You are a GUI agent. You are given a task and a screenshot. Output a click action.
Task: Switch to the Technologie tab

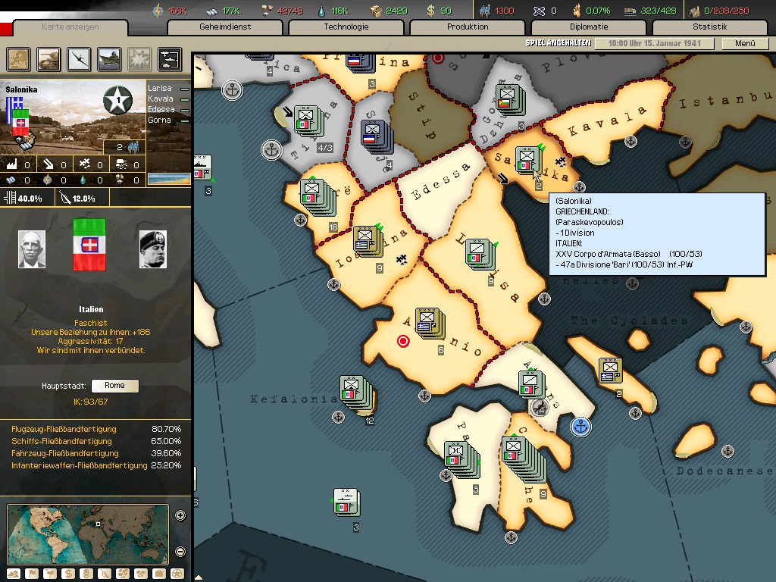click(346, 27)
